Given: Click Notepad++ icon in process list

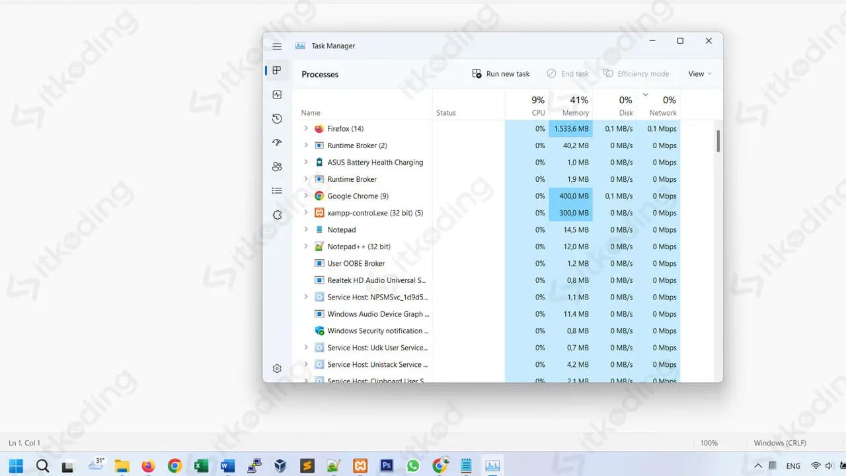Looking at the screenshot, I should tap(319, 247).
